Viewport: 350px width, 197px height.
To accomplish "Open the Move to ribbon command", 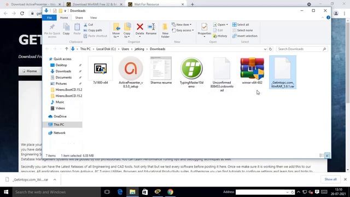I will point(116,31).
